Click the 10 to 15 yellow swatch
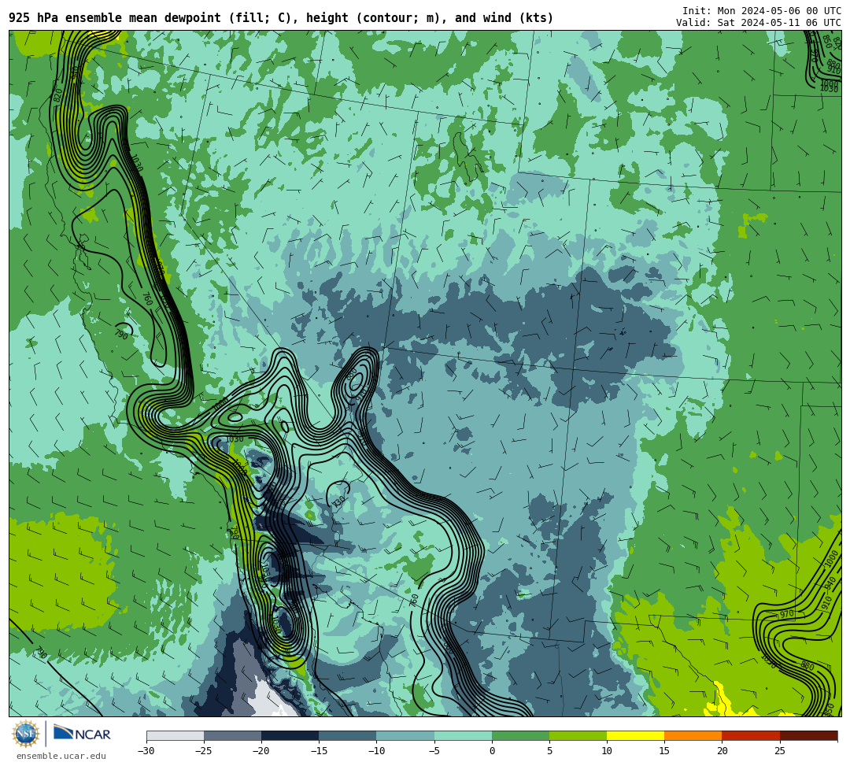The image size is (850, 766). tap(635, 735)
